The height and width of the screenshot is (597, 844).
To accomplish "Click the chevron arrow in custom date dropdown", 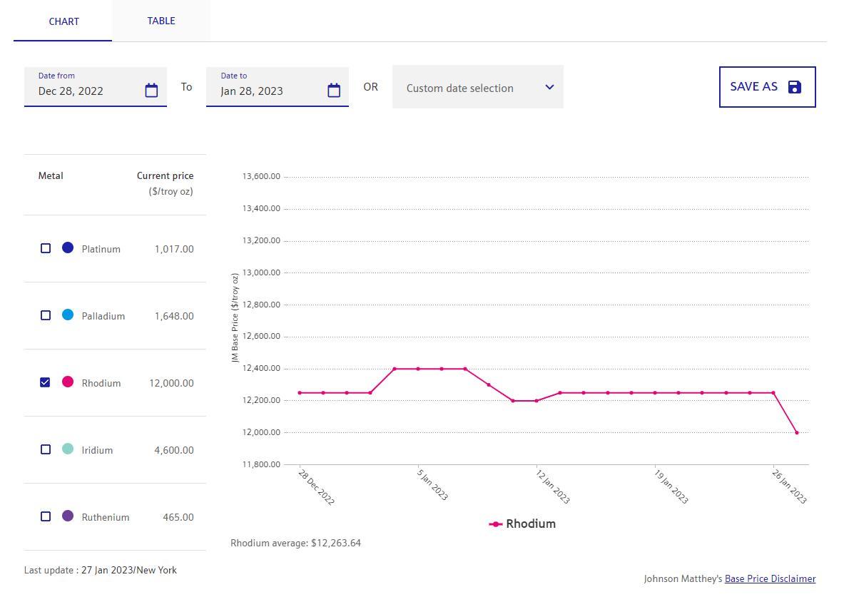I will click(x=549, y=87).
